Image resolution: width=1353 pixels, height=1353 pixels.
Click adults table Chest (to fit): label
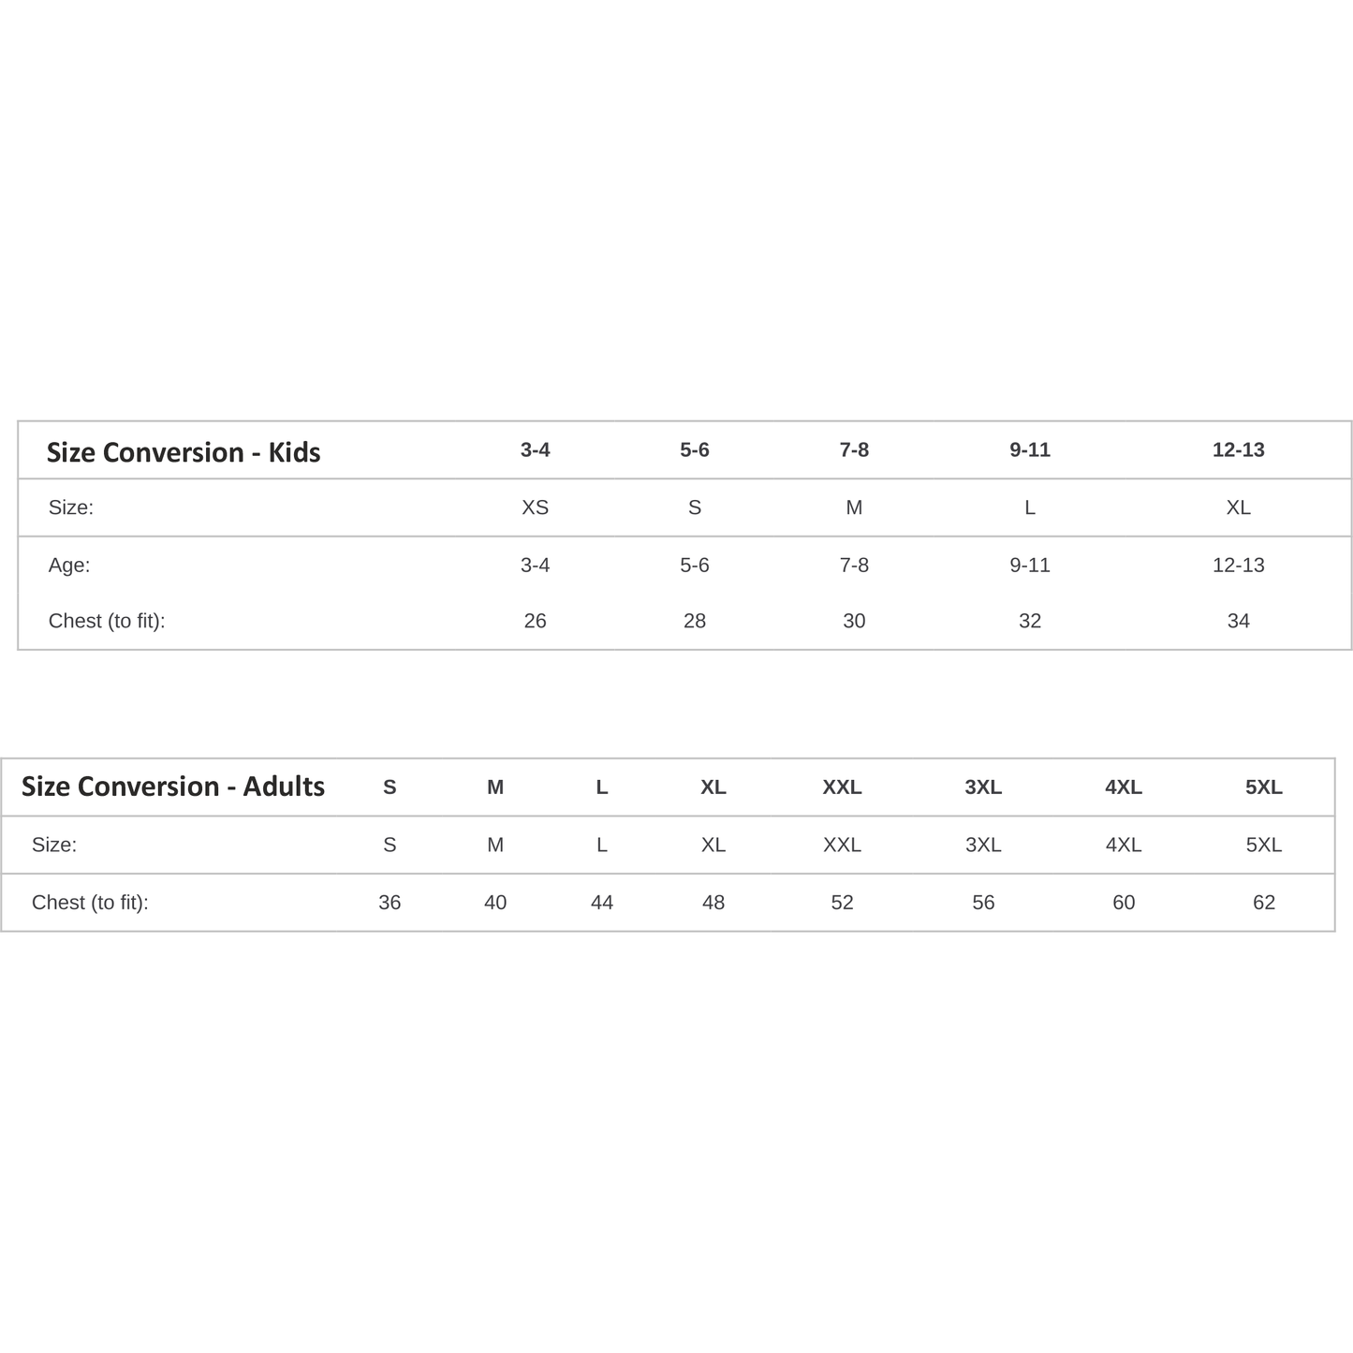[x=90, y=903]
